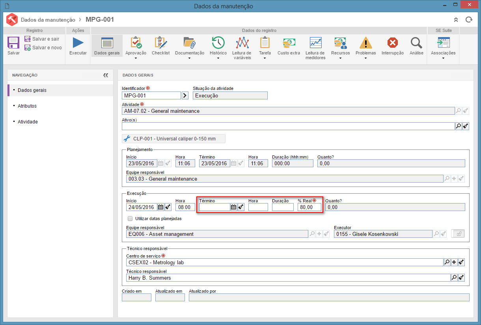Clear the Execução Término date
Screen dimensions: 481x325
coord(240,207)
